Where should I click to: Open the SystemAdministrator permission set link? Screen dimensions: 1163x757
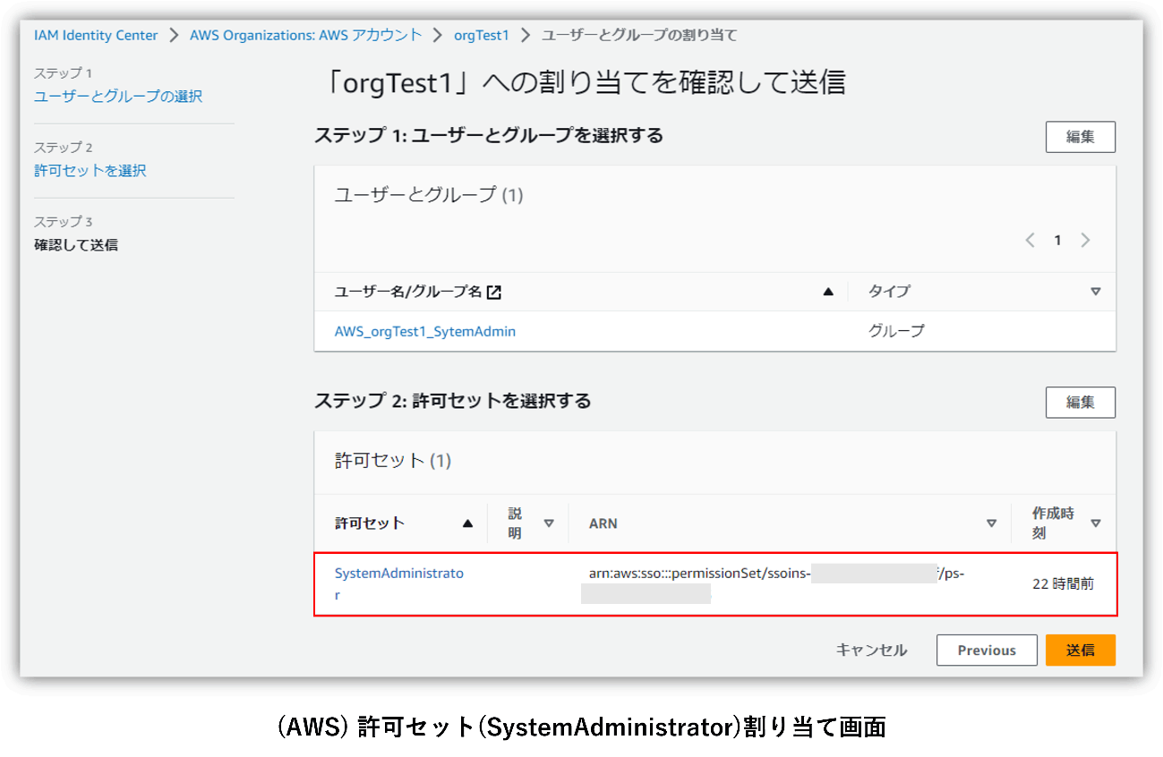(x=398, y=574)
